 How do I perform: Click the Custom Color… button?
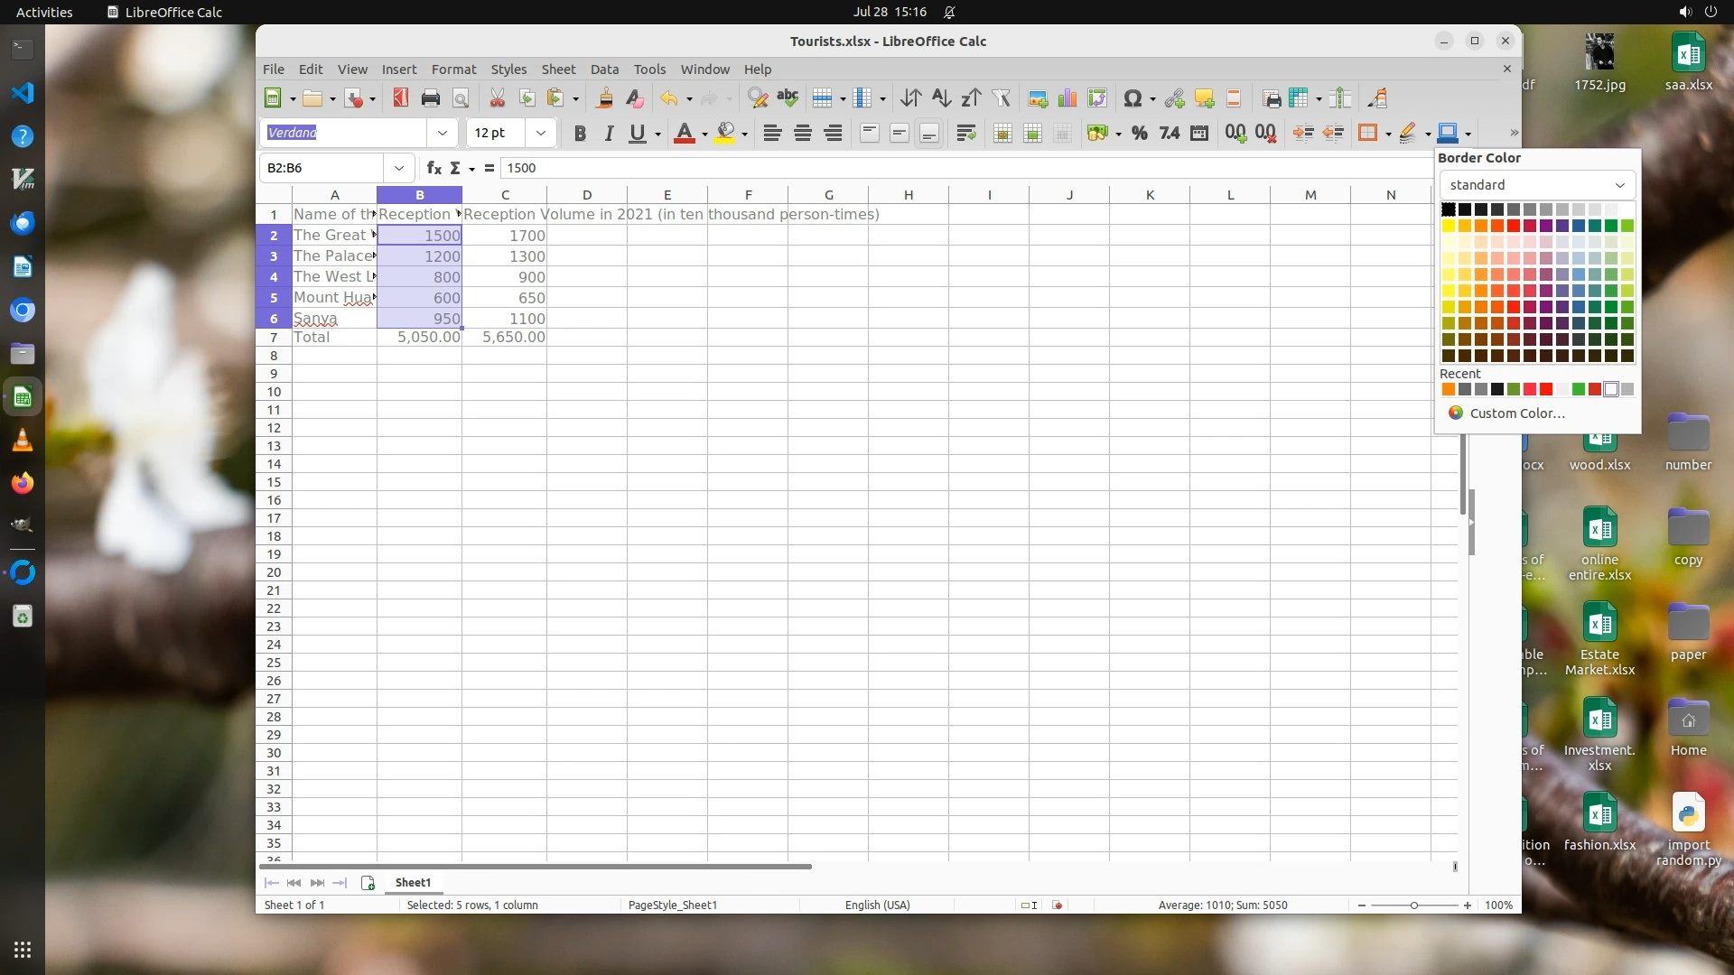1516,413
